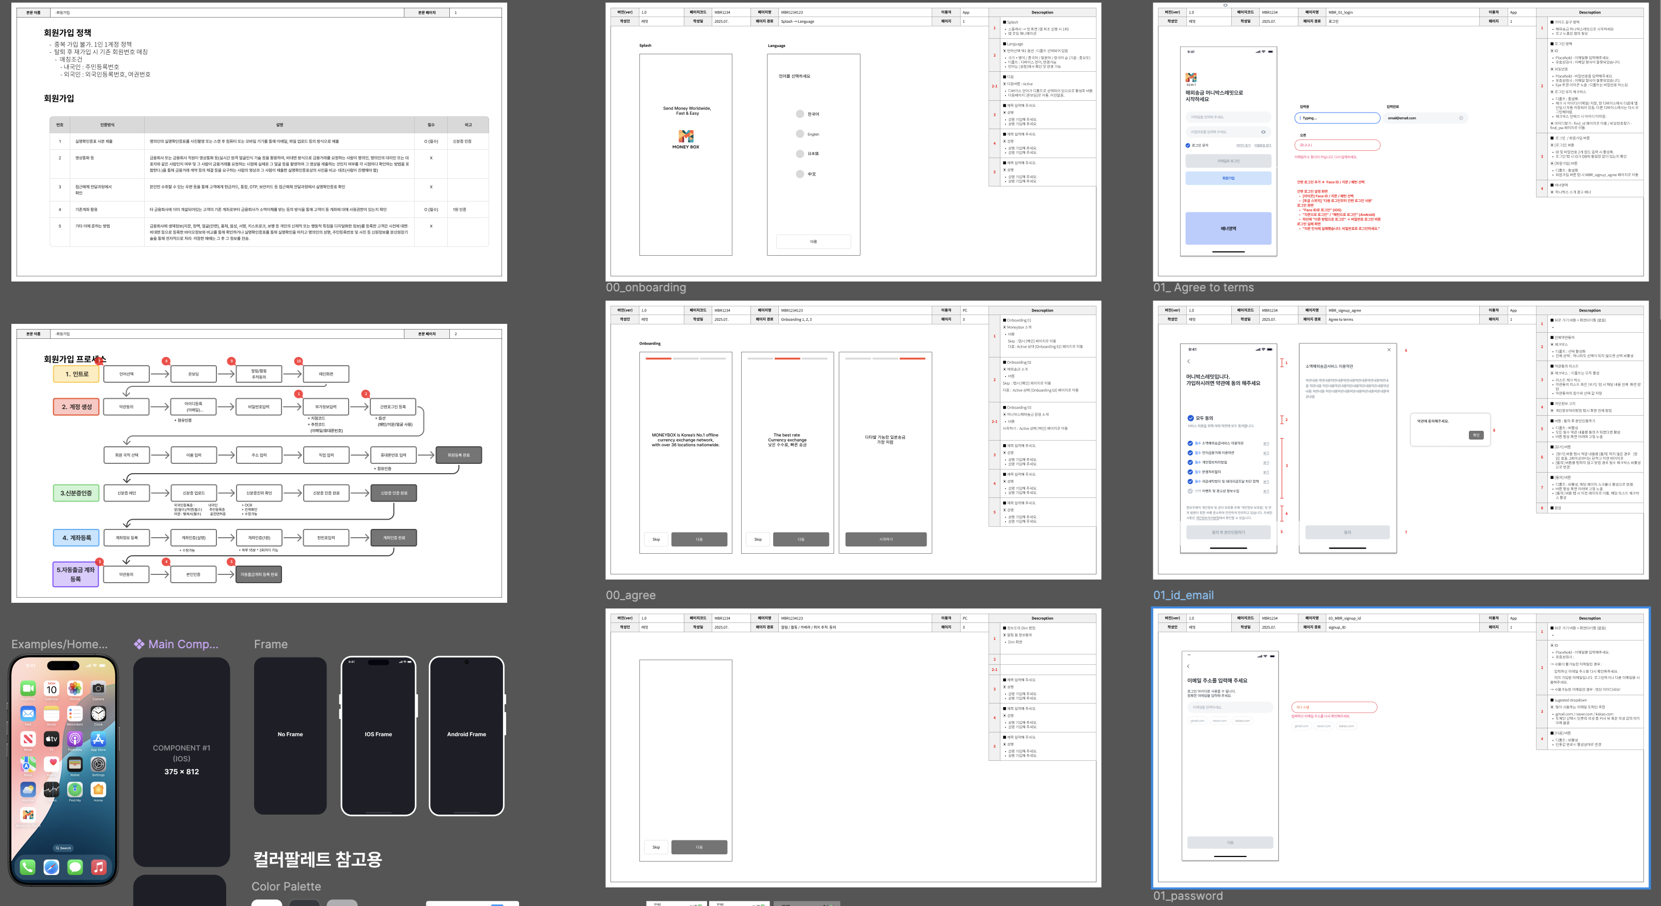The image size is (1661, 906).
Task: Click the back chevron on the agree terms screen
Action: click(x=1188, y=361)
